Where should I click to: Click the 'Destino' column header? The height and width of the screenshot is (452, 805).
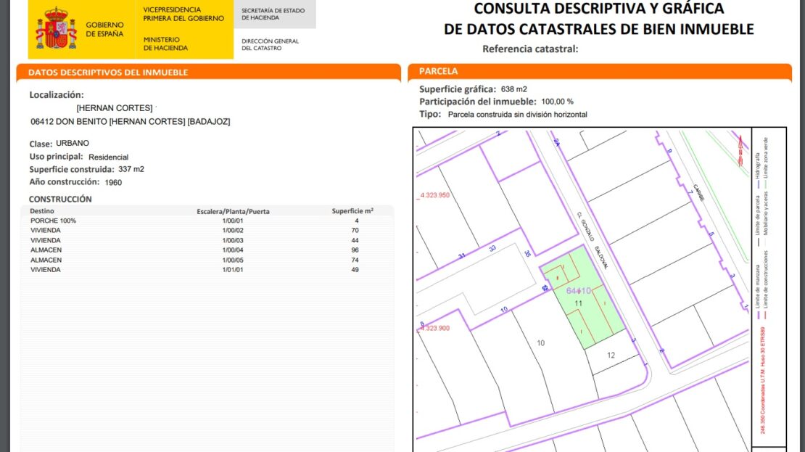click(42, 211)
